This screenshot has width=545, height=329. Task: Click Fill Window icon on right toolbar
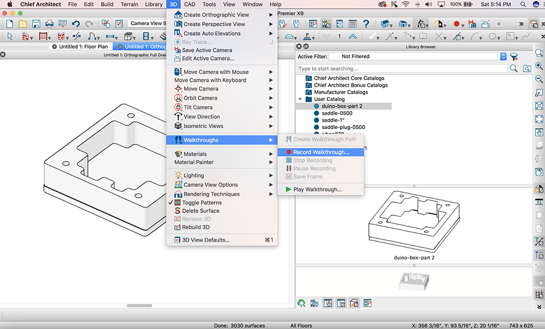click(539, 119)
